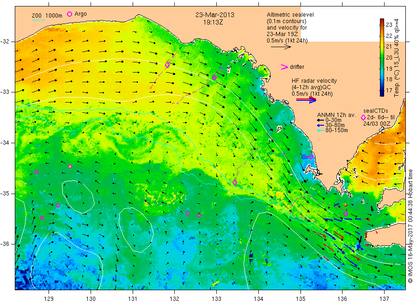This screenshot has width=416, height=305.
Task: Click the magenta sealCTDs diamond legend symbol
Action: click(363, 117)
